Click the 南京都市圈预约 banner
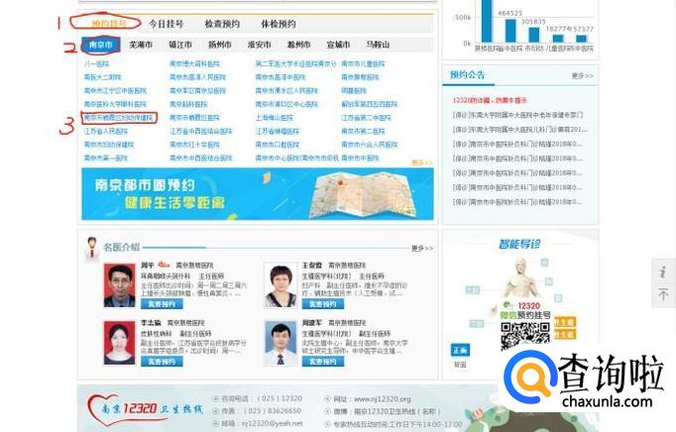676x432 pixels. click(258, 193)
